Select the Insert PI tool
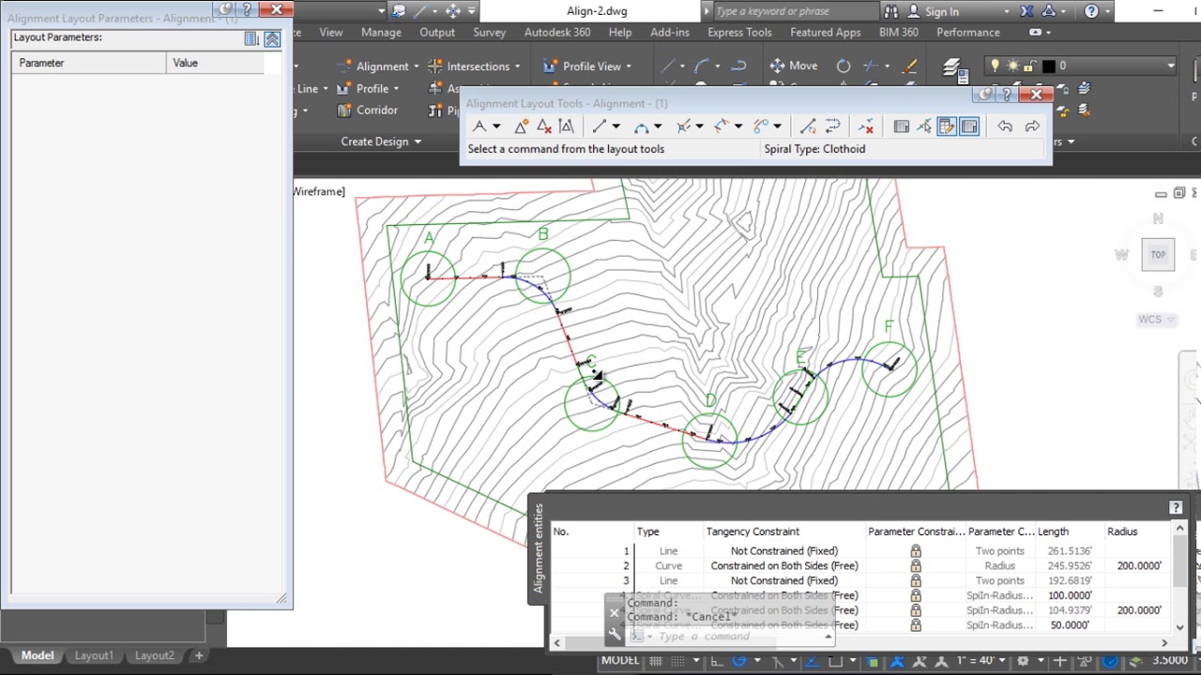Screen dimensions: 1201x675 (521, 127)
